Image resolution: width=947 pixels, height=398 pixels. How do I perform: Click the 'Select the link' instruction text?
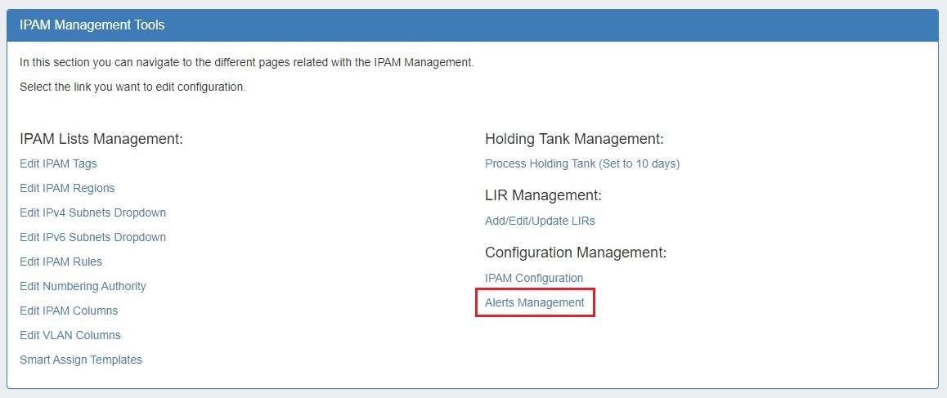click(132, 87)
